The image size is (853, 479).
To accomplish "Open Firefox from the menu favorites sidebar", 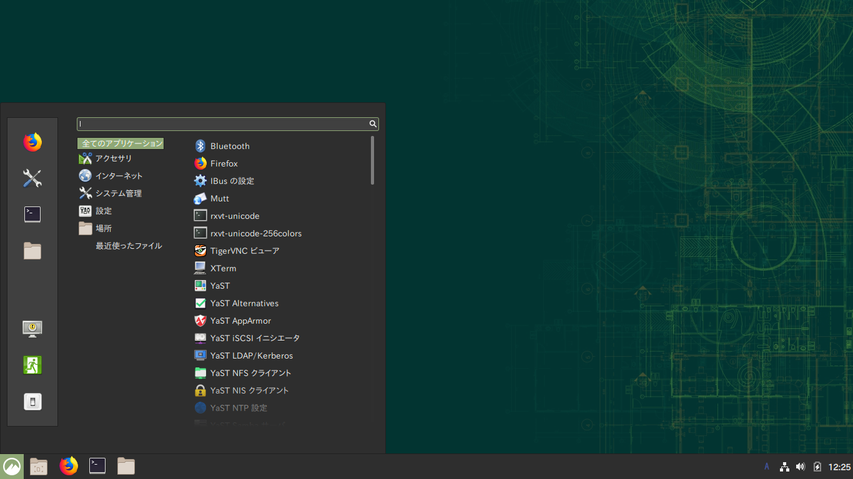I will tap(32, 142).
